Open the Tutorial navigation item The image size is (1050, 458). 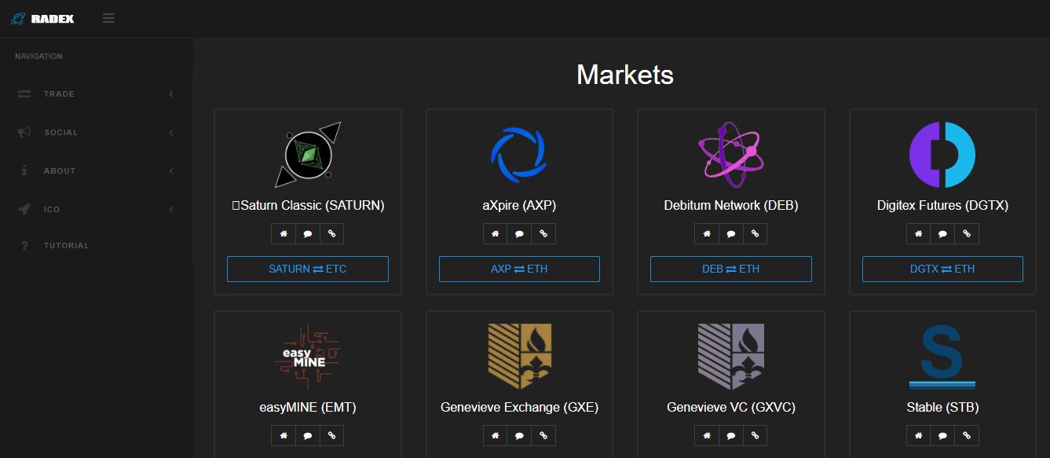tap(96, 246)
